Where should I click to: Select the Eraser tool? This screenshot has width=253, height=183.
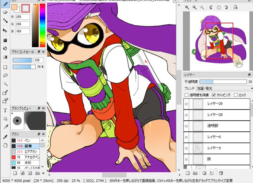click(x=5, y=12)
